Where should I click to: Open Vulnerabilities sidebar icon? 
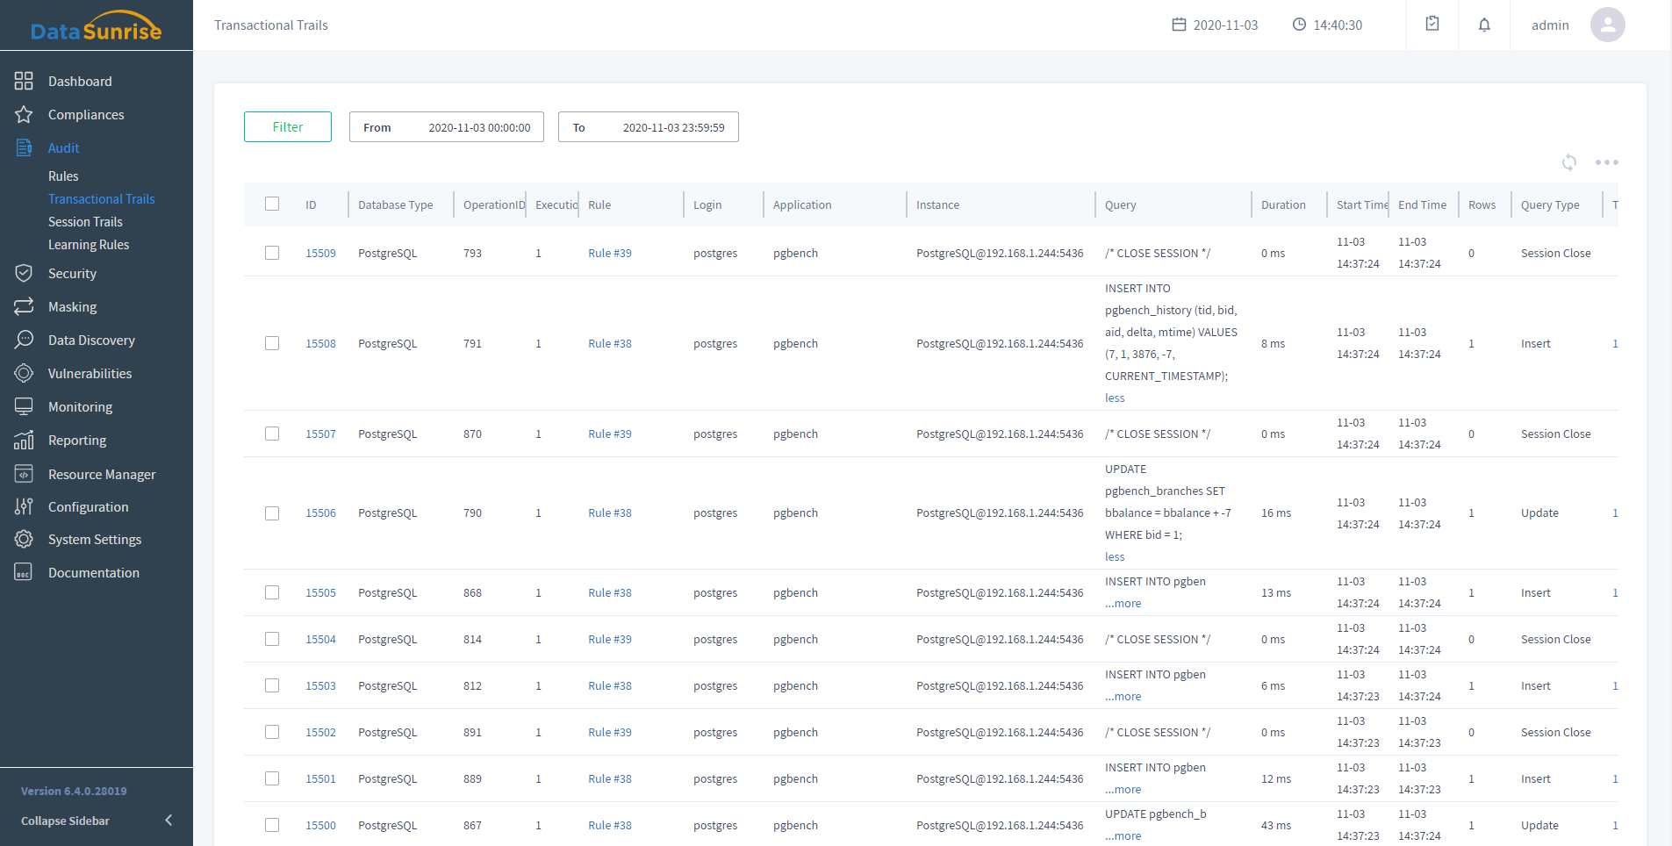pos(24,374)
